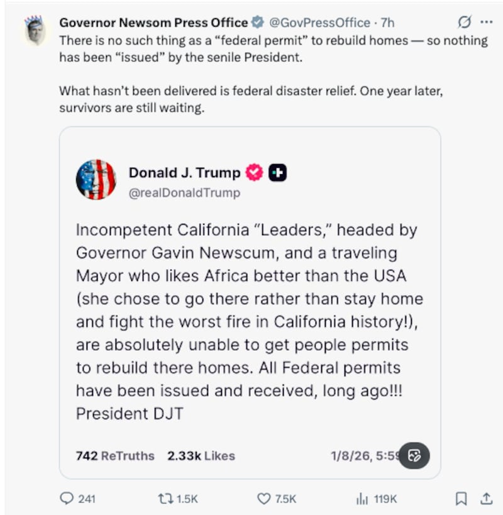Click Trump's pink verified badge

(x=254, y=173)
